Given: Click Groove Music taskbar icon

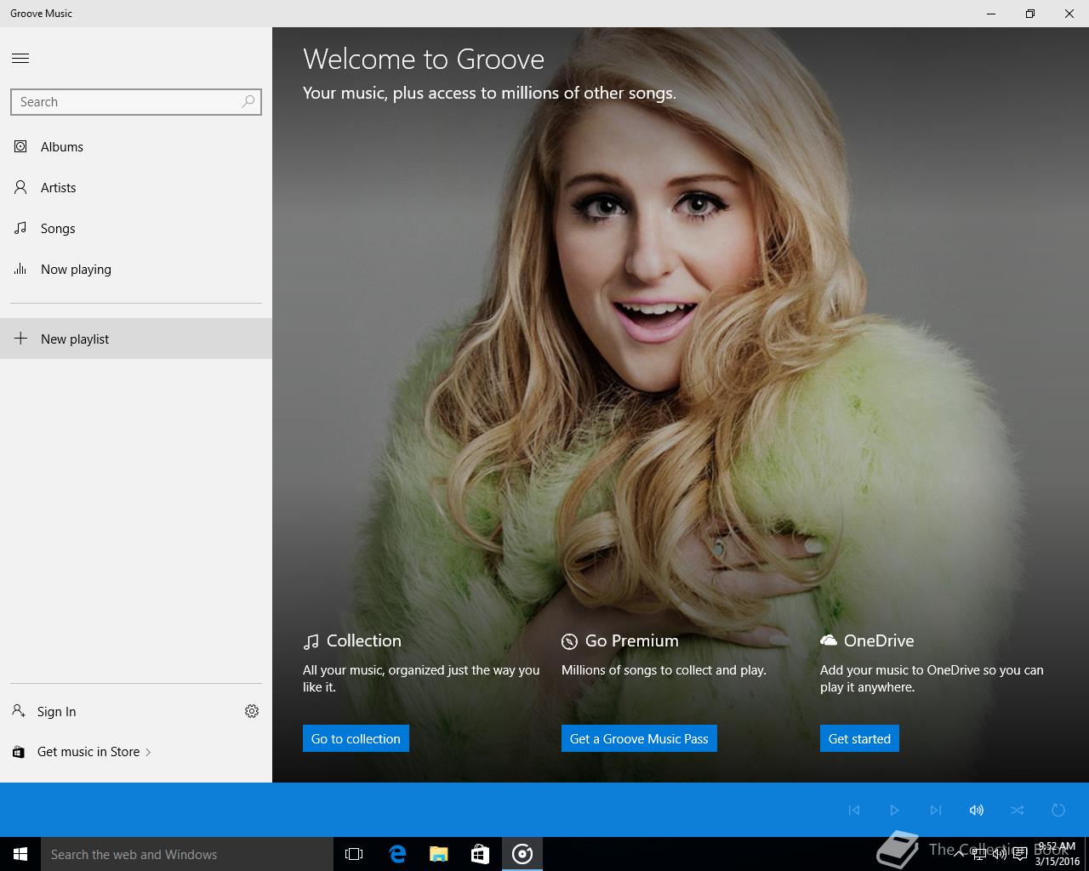Looking at the screenshot, I should coord(522,854).
